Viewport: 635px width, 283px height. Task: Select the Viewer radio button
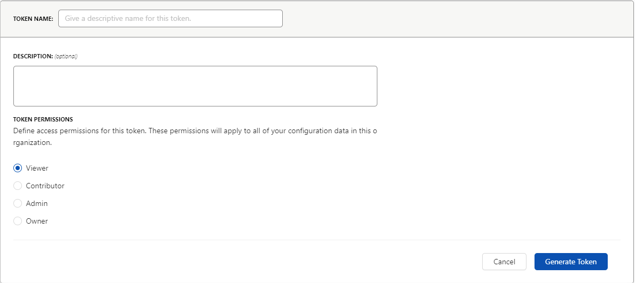18,168
